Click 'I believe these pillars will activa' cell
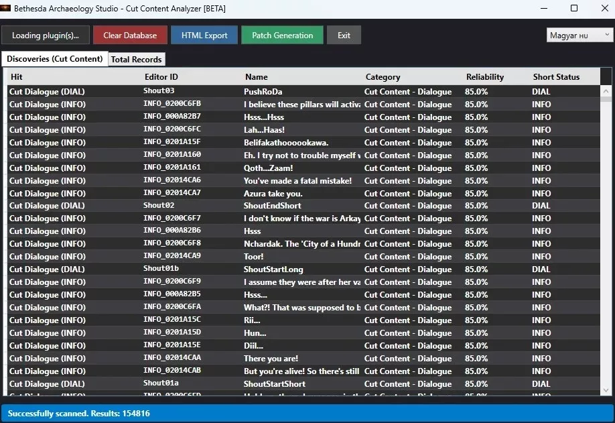 click(302, 105)
